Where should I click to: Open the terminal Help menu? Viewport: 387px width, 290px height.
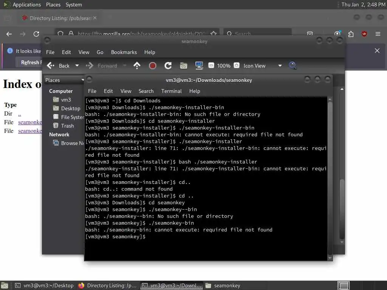195,91
